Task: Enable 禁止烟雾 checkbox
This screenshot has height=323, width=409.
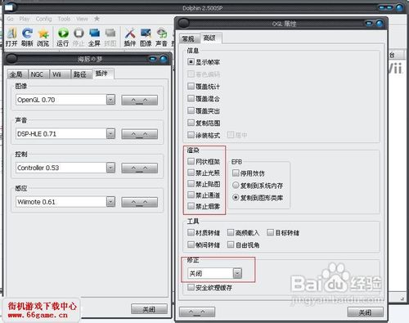Action: (x=191, y=206)
